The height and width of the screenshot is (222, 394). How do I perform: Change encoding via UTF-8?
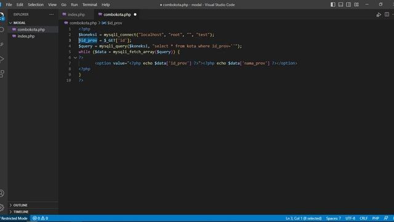click(x=350, y=218)
